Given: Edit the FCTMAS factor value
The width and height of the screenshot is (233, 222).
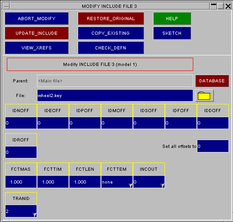Looking at the screenshot, I should click(21, 182).
